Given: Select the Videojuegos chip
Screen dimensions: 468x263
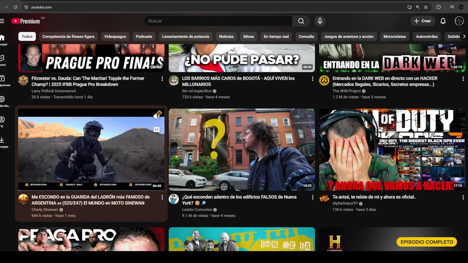Looking at the screenshot, I should pyautogui.click(x=115, y=37).
